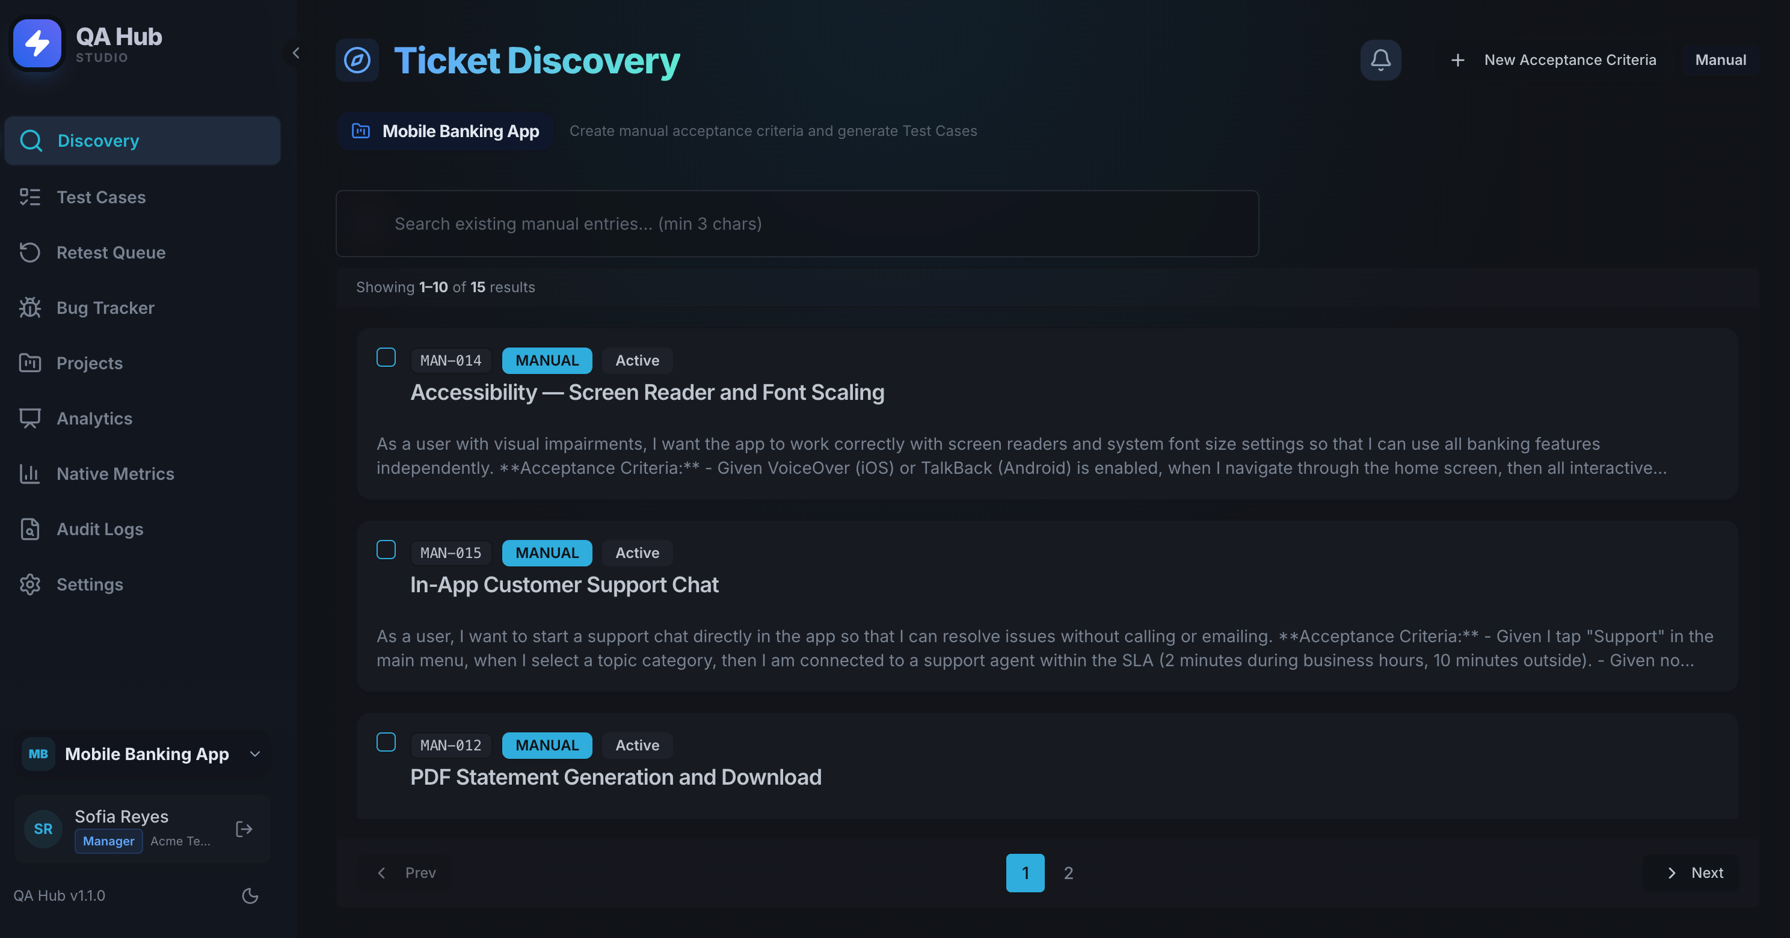Select the MAN-014 checkbox
The image size is (1790, 938).
coord(386,357)
